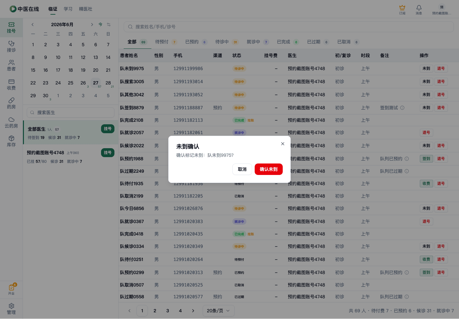The height and width of the screenshot is (319, 459).
Task: Click info icon in 队预约0299 row's 队列已预约 note
Action: 407,272
